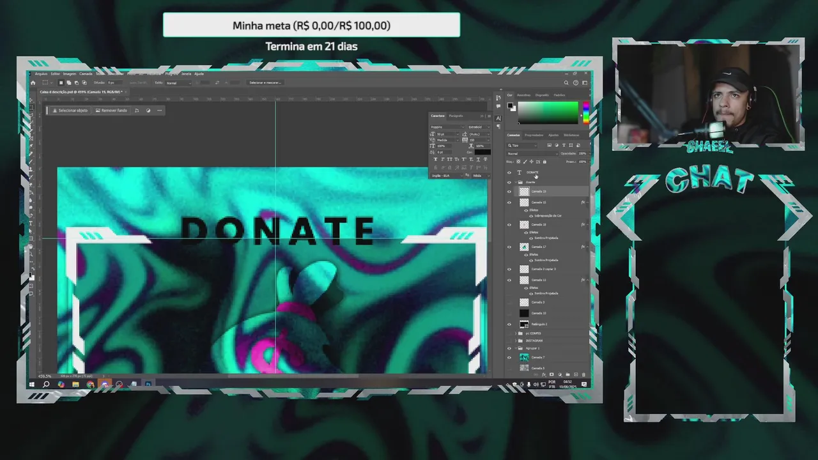Open the Imagem menu
818x460 pixels.
(x=70, y=73)
